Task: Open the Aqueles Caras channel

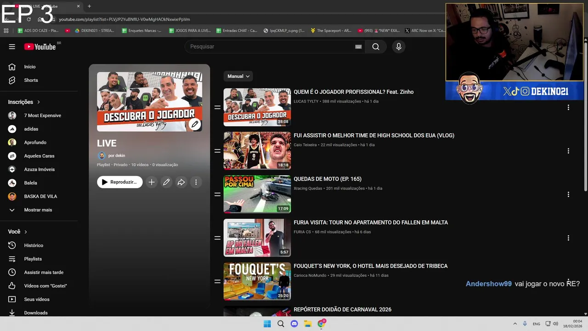Action: (x=39, y=156)
